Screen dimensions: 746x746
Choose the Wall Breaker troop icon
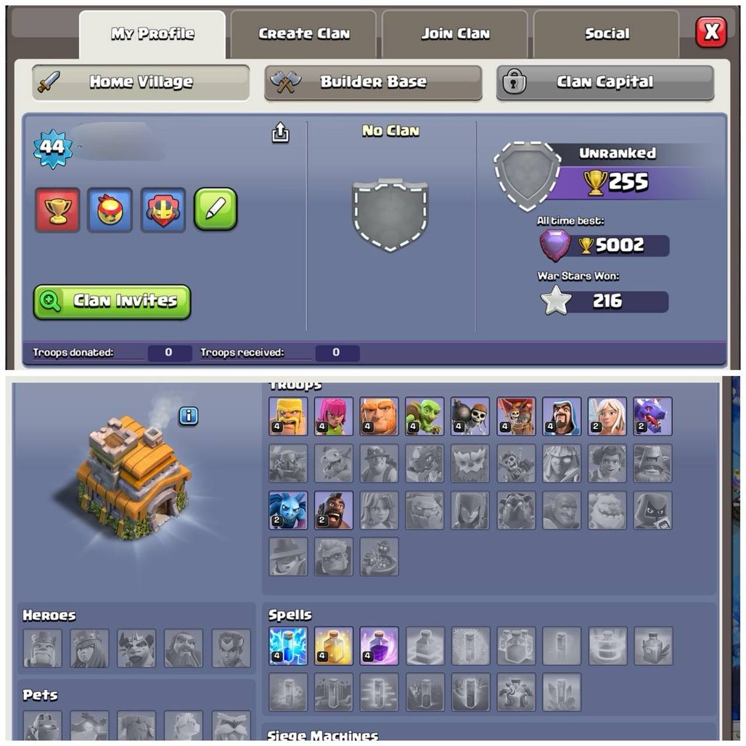tap(470, 417)
